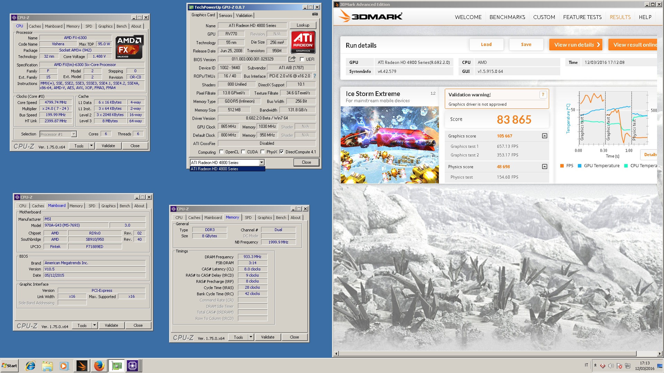Click the Ice Storm Extreme preview image
This screenshot has height=373, width=664.
coord(390,145)
